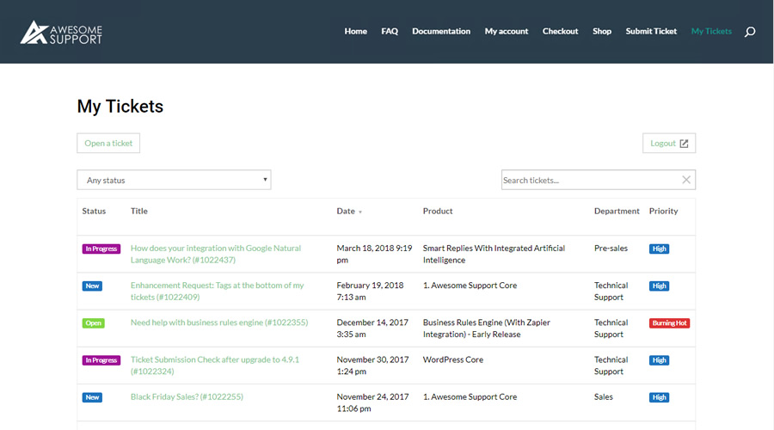Click the Pre-sales department cell
This screenshot has width=774, height=430.
tap(611, 248)
